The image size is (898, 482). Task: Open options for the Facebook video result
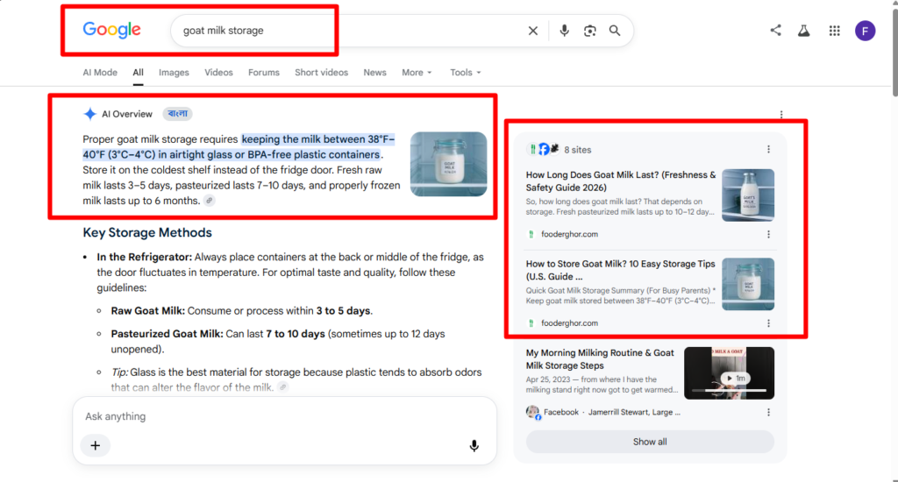768,412
